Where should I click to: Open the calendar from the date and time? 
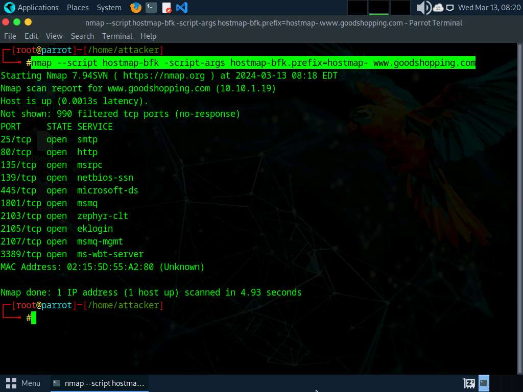[x=489, y=8]
